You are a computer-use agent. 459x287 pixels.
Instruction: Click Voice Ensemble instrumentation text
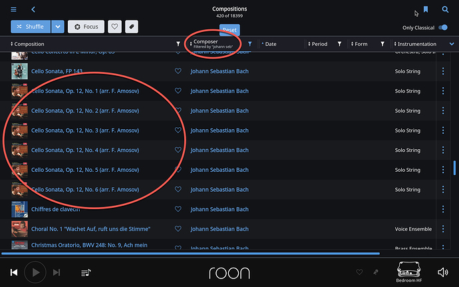click(413, 229)
